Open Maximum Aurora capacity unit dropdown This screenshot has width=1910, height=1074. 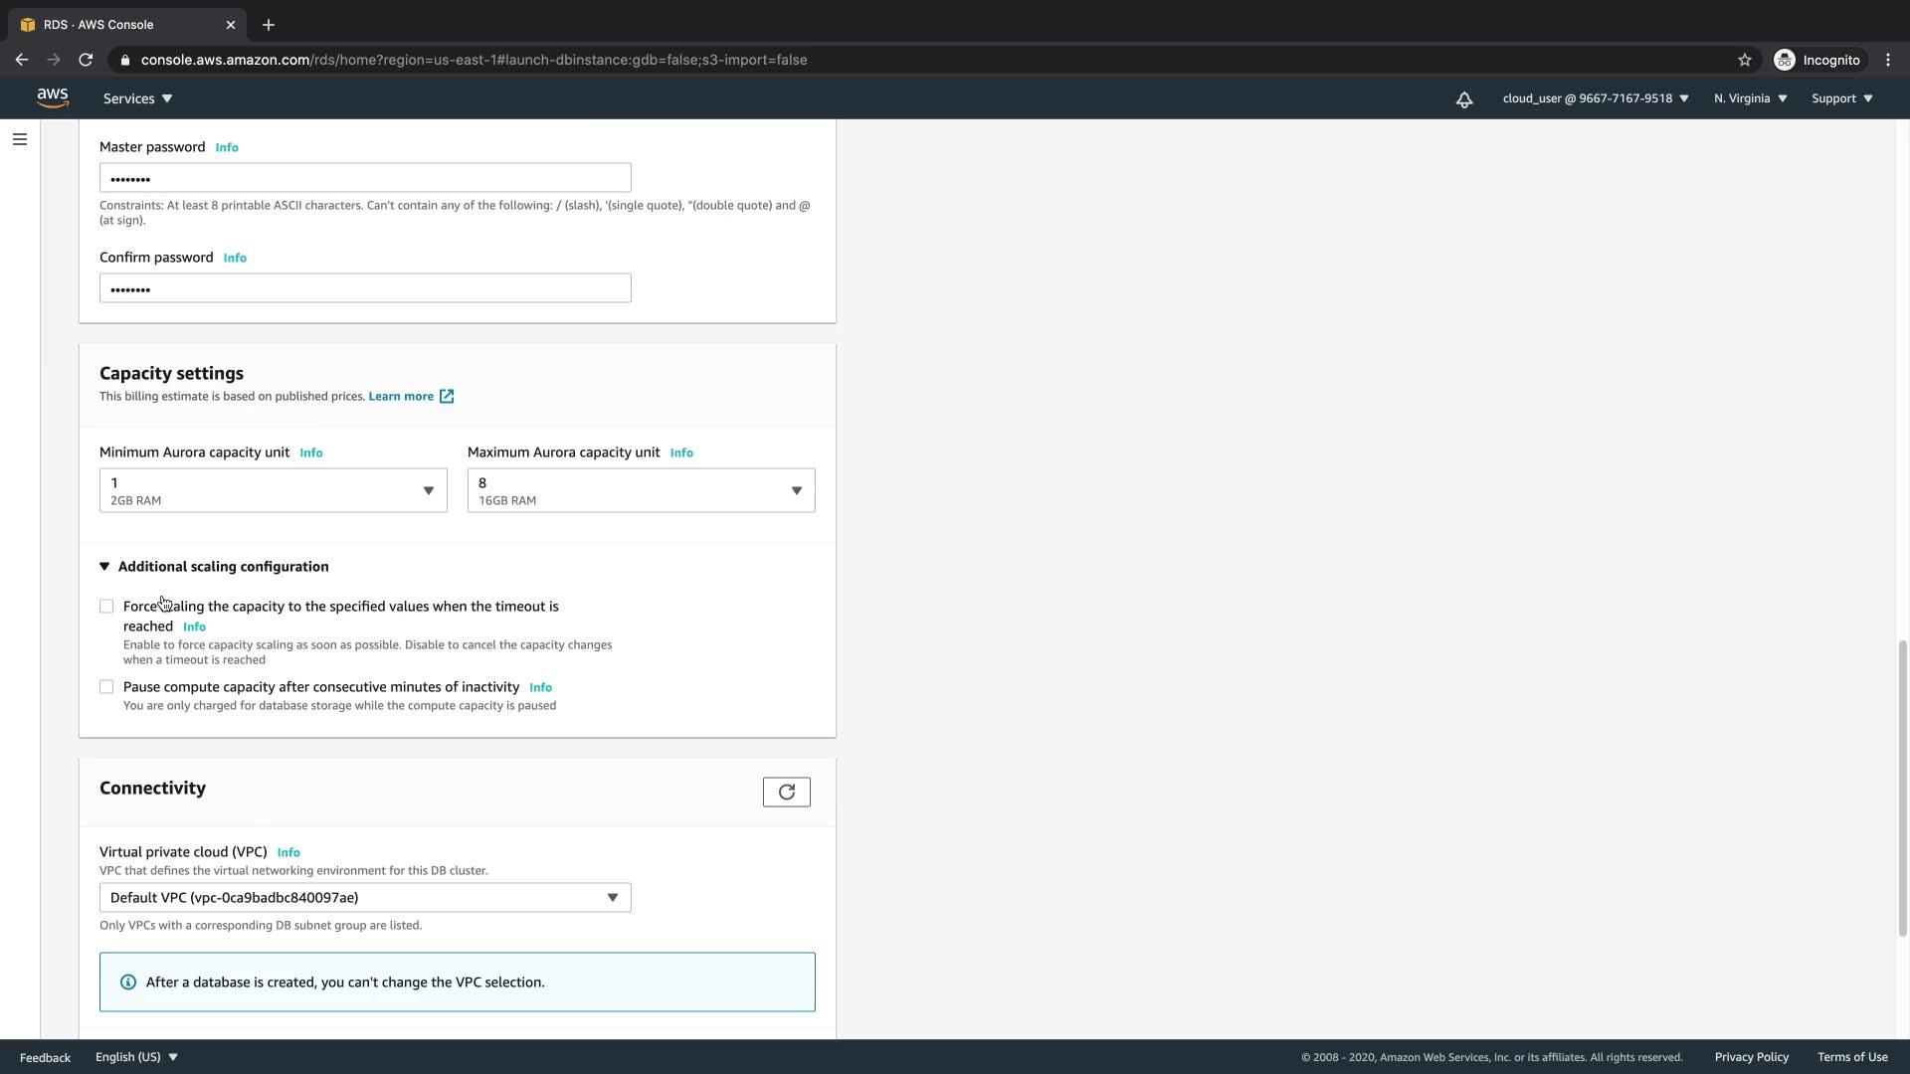[x=641, y=490]
